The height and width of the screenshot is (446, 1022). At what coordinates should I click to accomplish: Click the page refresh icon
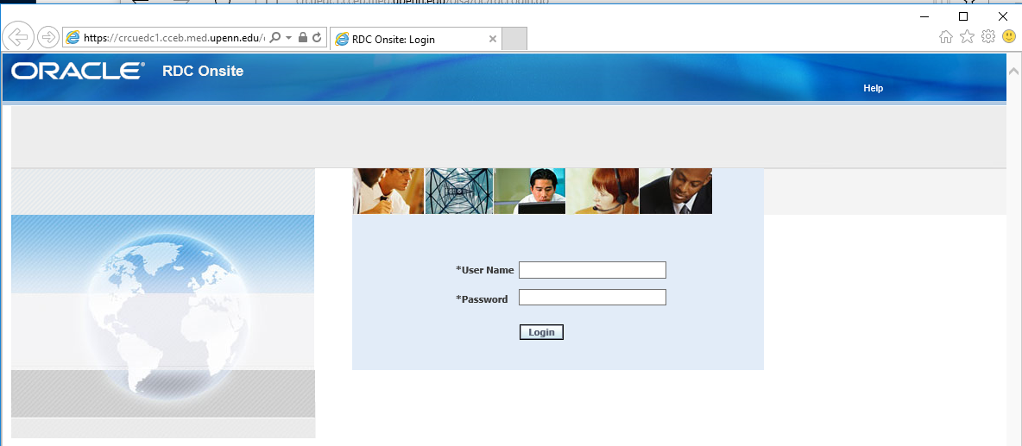point(318,38)
